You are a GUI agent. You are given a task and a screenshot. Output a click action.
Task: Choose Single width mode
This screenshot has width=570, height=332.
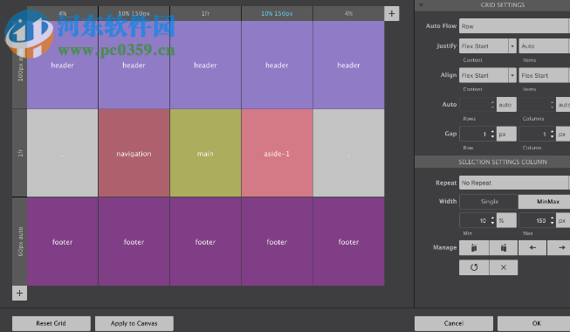tap(489, 202)
